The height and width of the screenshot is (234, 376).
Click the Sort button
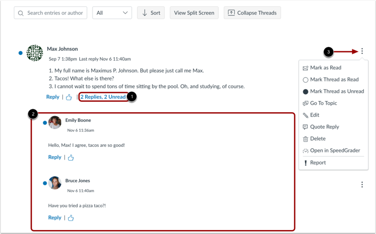coord(151,13)
